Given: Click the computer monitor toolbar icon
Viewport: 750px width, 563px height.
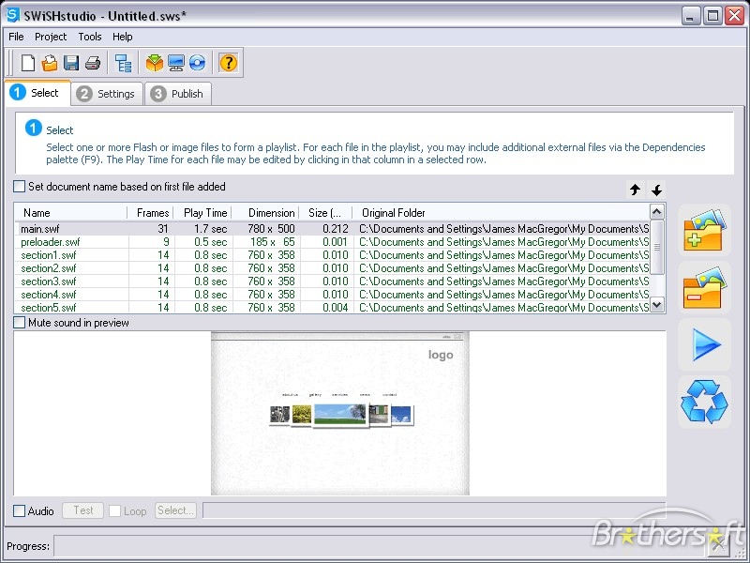Looking at the screenshot, I should pyautogui.click(x=175, y=63).
